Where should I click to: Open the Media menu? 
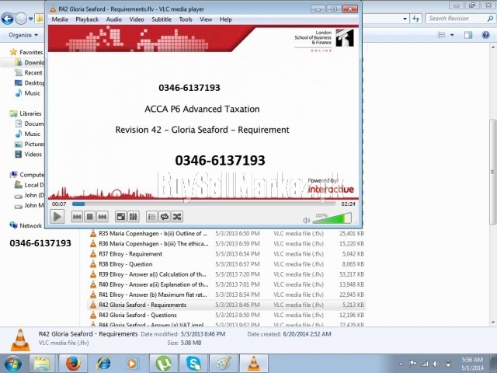(59, 19)
